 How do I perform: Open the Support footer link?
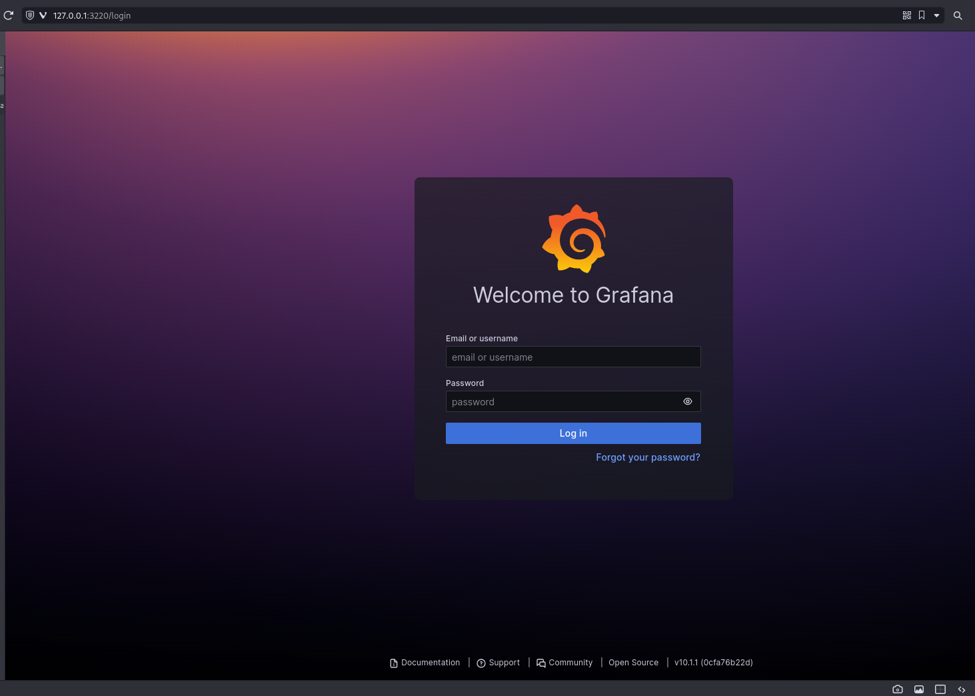(498, 663)
